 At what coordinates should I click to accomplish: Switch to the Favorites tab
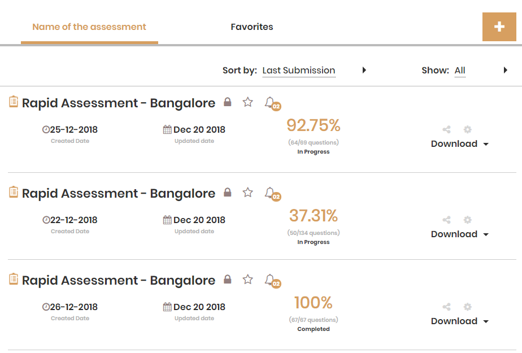(x=252, y=27)
